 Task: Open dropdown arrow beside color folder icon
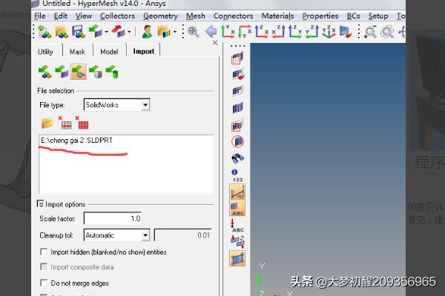click(175, 32)
